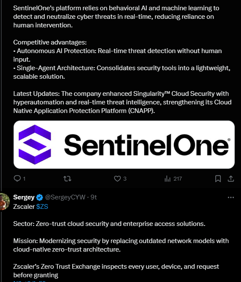The height and width of the screenshot is (282, 241).
Task: Click the Sector: Zero-trust cloud security line
Action: coord(109,224)
